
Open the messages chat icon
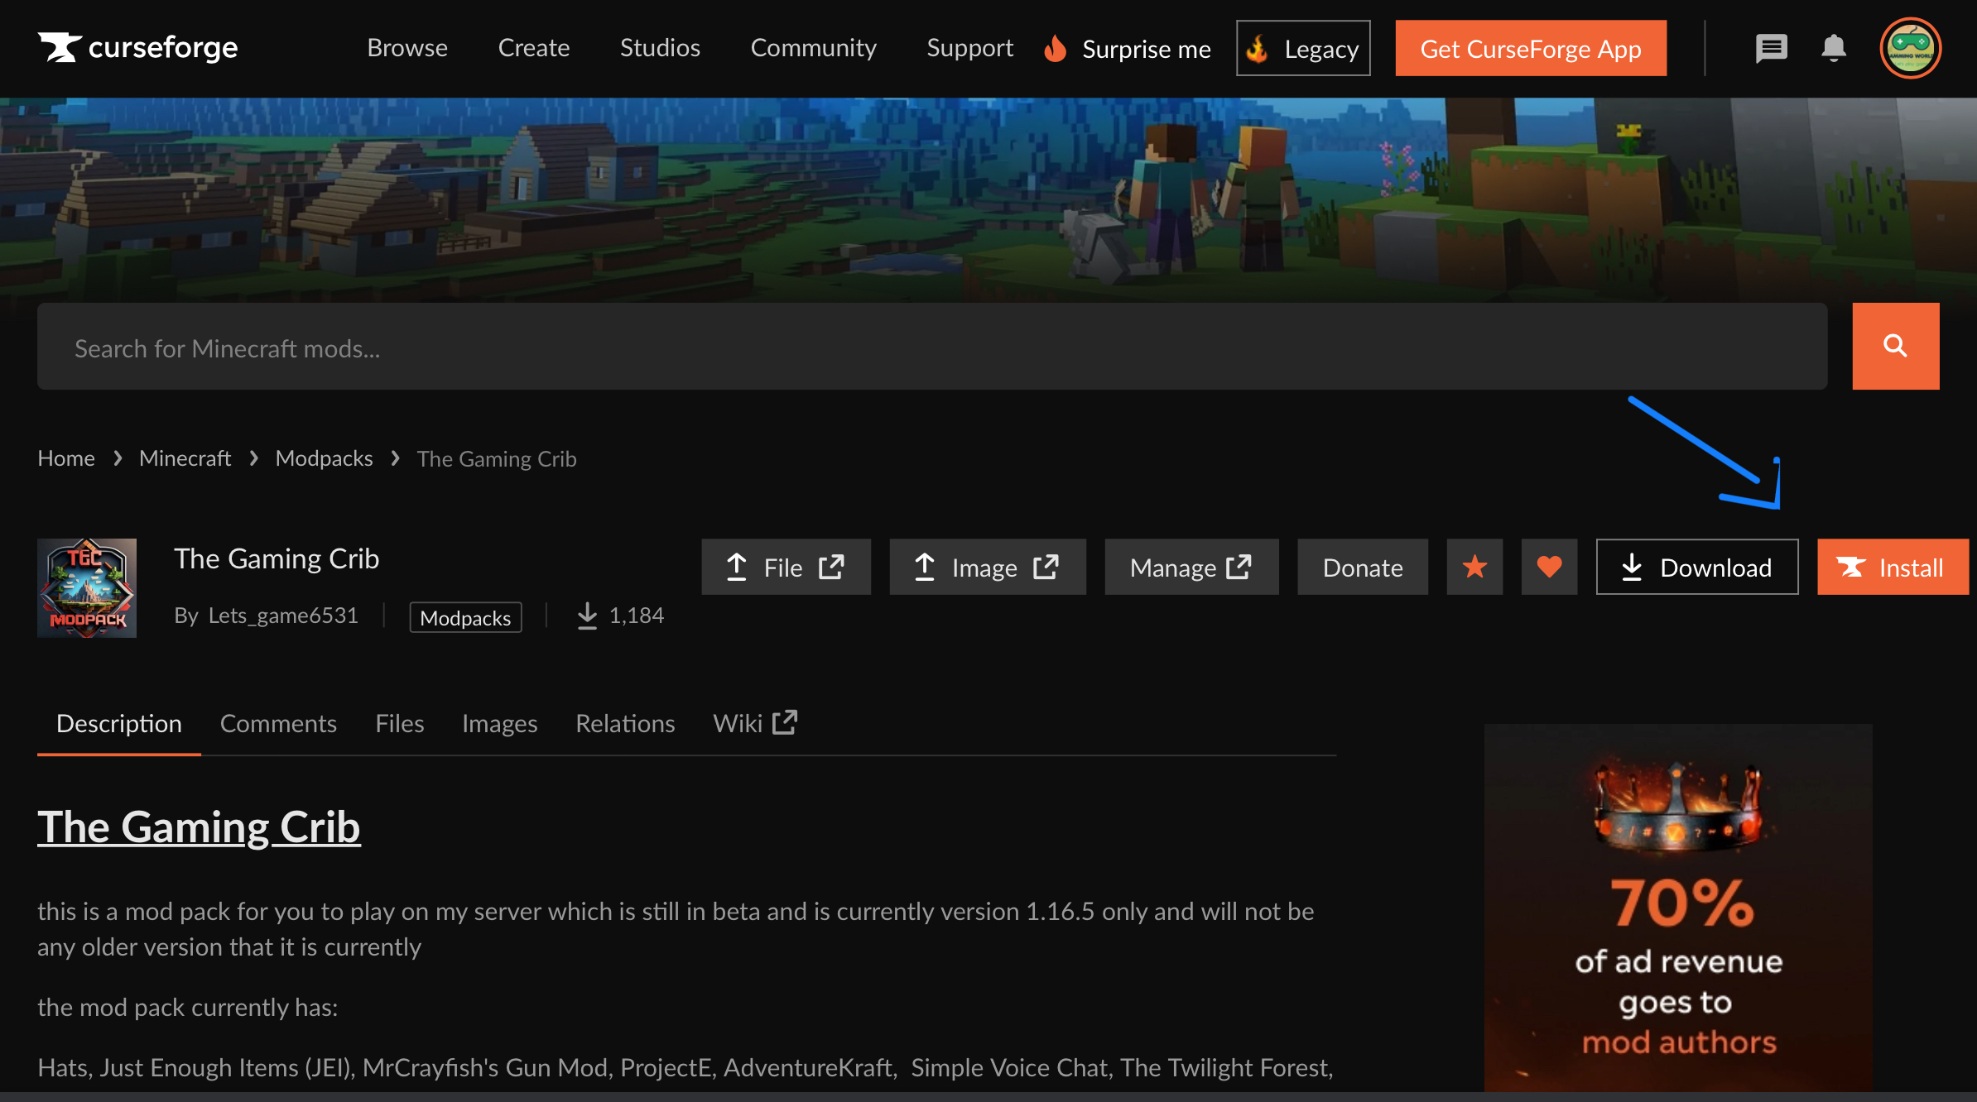1771,48
